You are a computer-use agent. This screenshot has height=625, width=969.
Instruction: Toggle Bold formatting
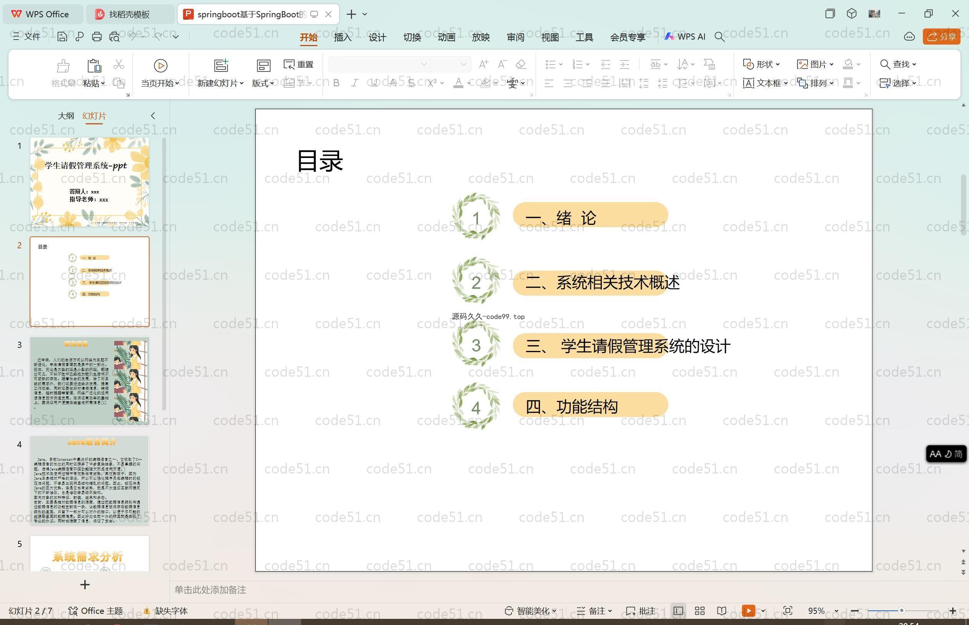(x=336, y=83)
